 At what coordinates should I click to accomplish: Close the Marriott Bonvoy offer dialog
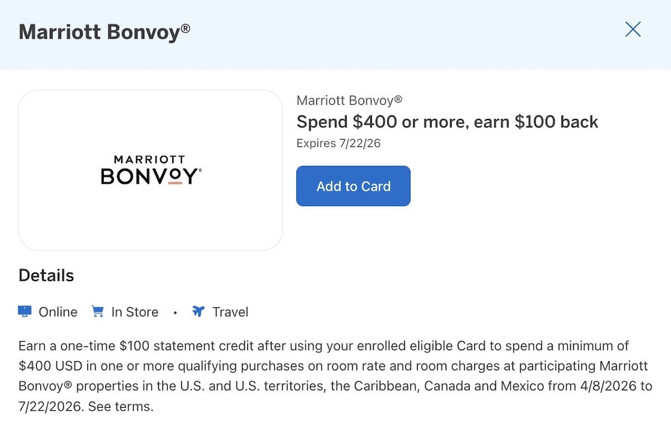632,30
